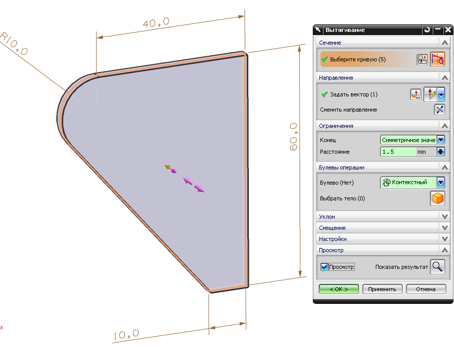Close the Вытягивание dialog
This screenshot has height=347, width=454.
coord(447,30)
